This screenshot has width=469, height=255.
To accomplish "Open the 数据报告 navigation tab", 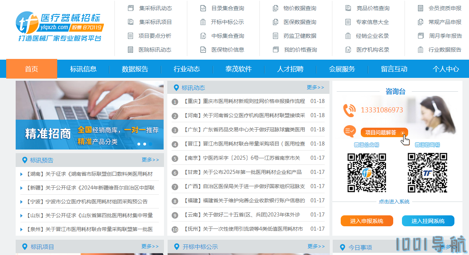I will (135, 69).
